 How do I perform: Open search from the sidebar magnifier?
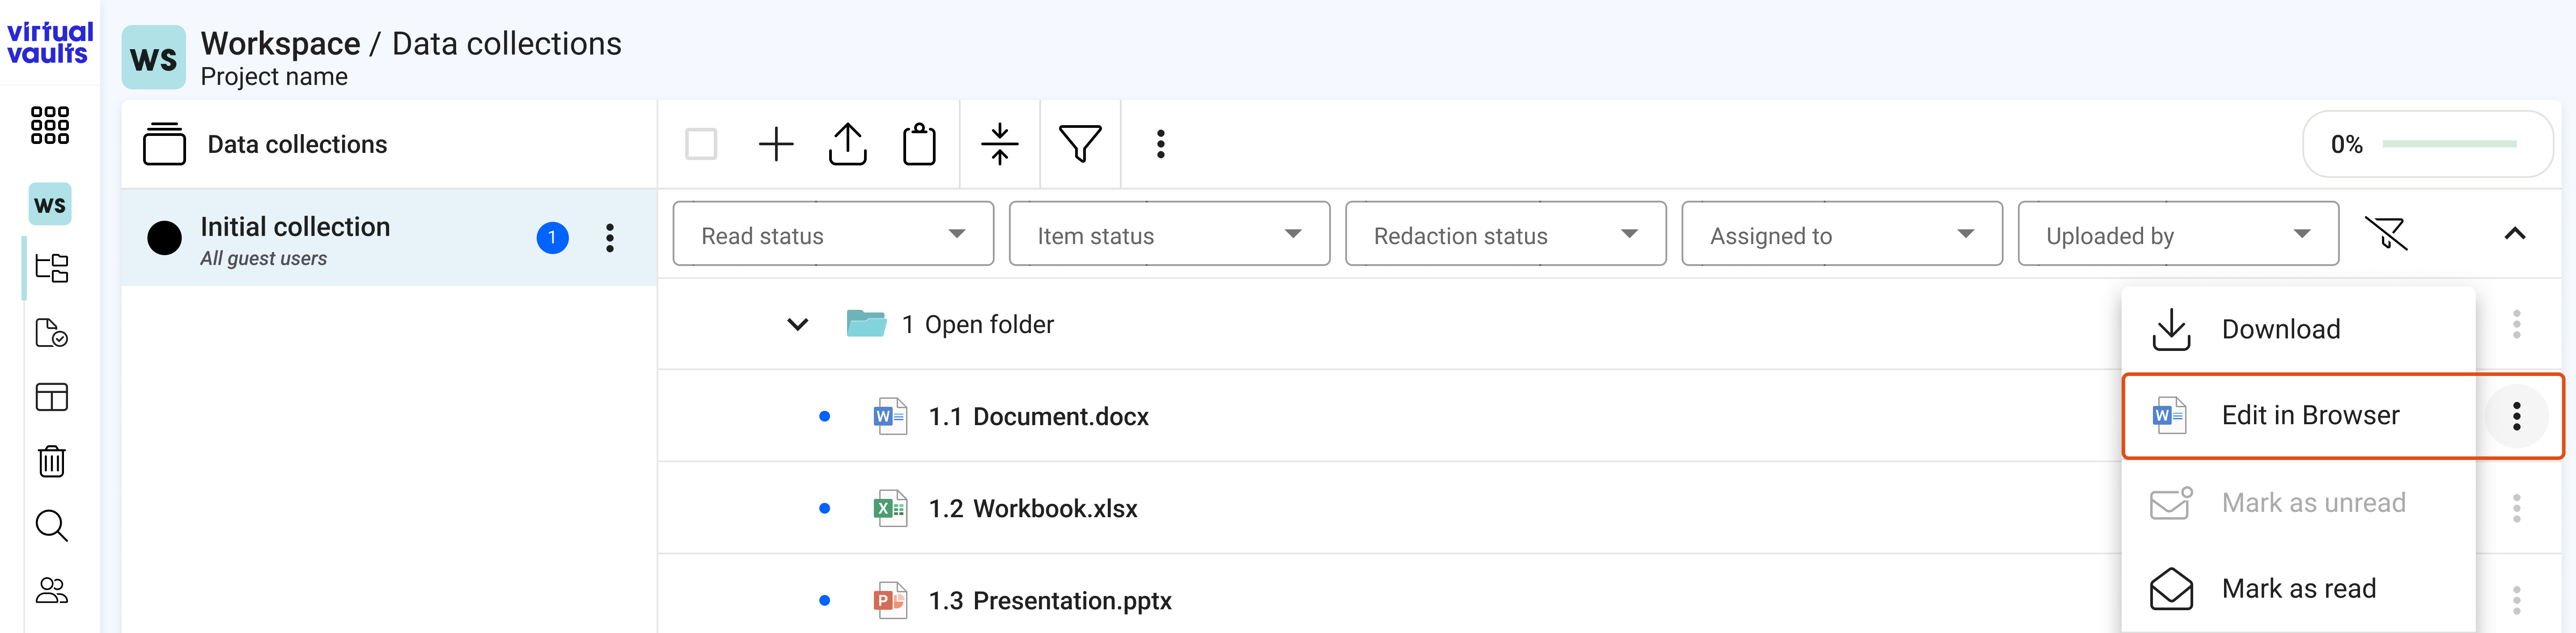51,526
